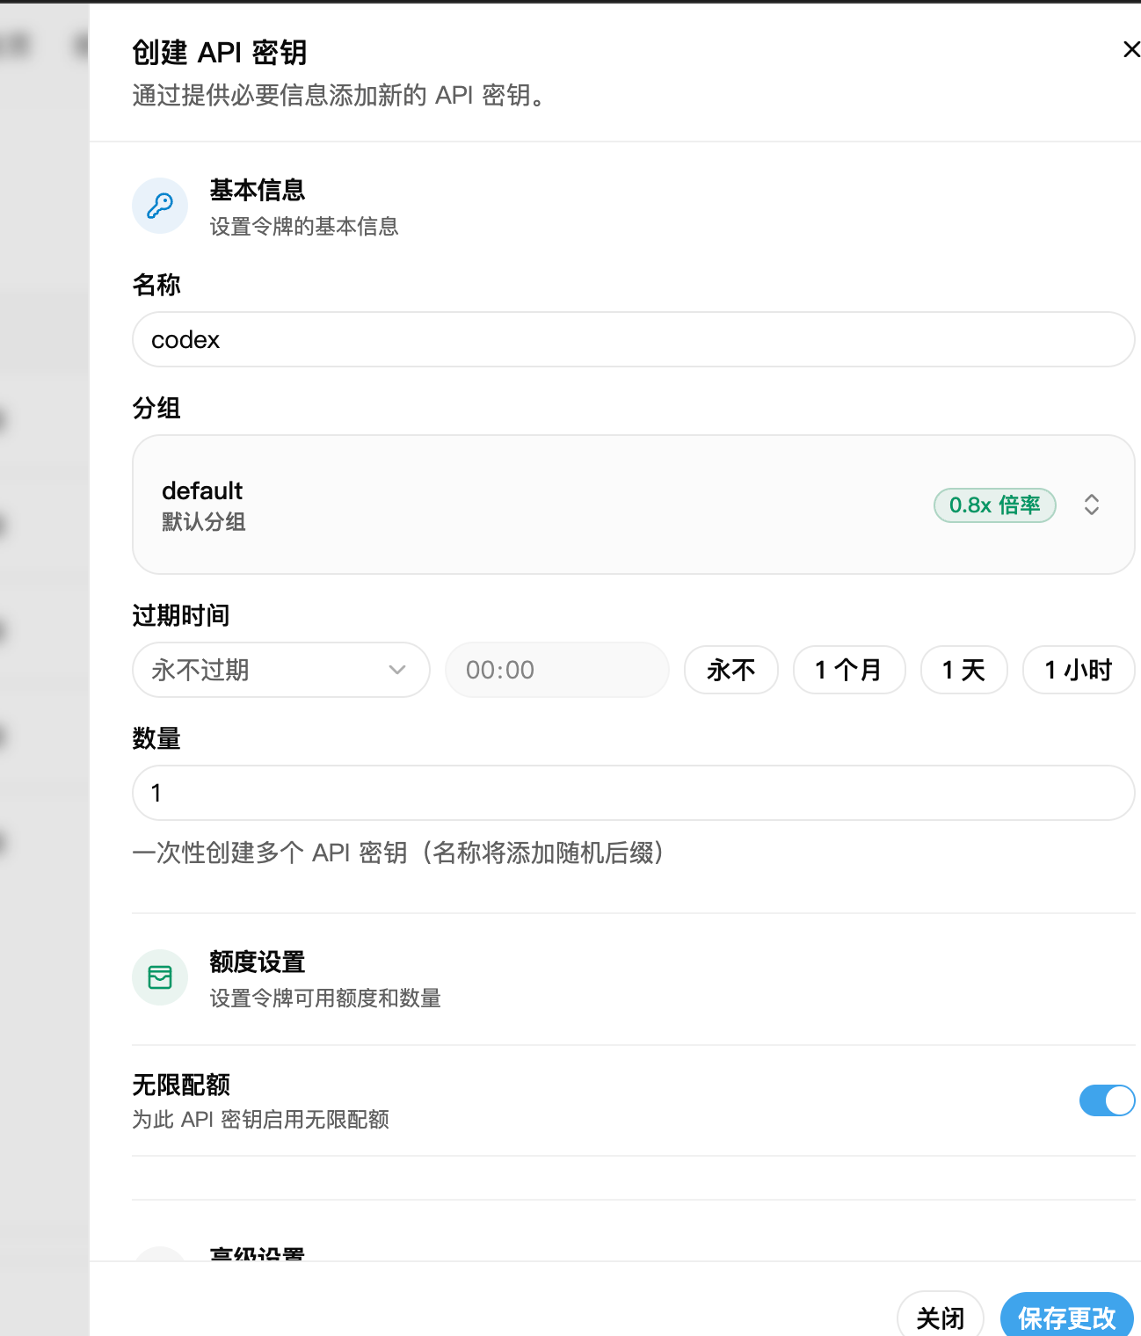Click the 一次性创建多个 API 密钥 hint text
Image resolution: width=1141 pixels, height=1336 pixels.
(x=398, y=853)
